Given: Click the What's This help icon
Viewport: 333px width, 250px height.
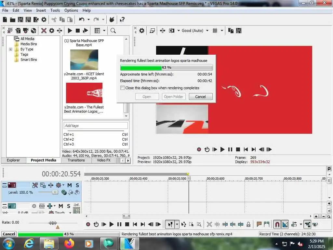Looking at the screenshot, I should (x=122, y=20).
